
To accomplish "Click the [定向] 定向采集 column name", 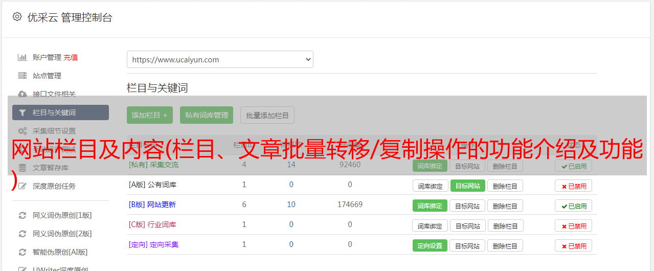I will 153,244.
